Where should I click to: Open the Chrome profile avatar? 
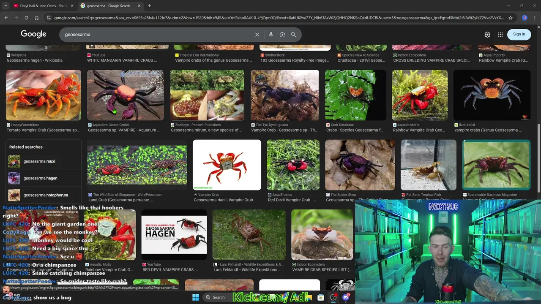pos(525,18)
